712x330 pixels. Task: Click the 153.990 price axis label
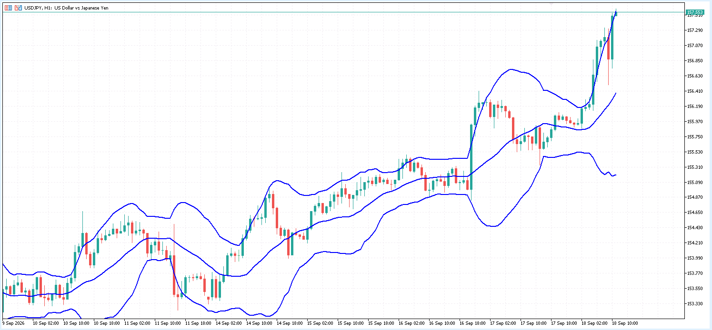coord(695,258)
